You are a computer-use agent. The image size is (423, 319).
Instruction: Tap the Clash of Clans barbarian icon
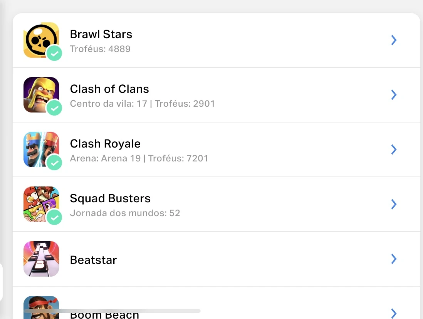coord(41,95)
